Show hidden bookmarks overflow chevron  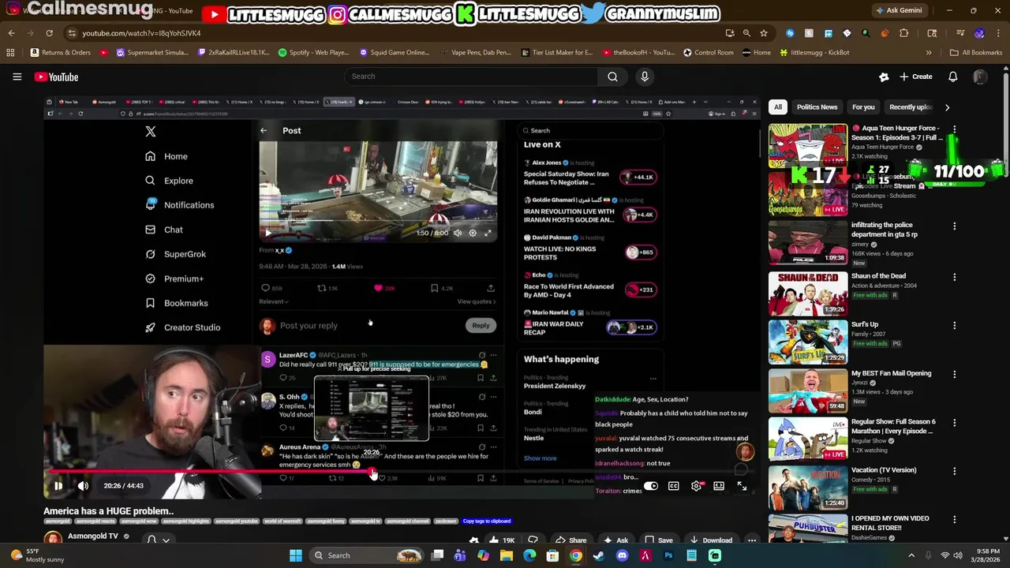[x=929, y=53]
